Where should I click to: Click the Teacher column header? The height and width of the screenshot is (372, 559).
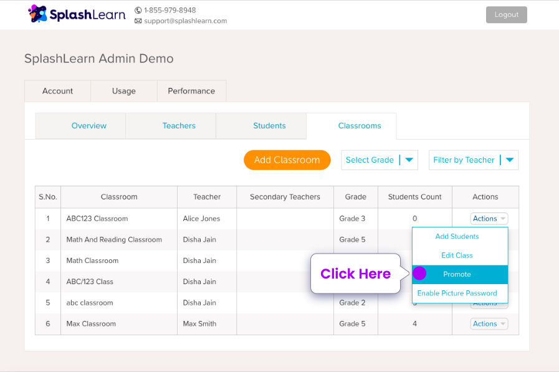coord(207,197)
